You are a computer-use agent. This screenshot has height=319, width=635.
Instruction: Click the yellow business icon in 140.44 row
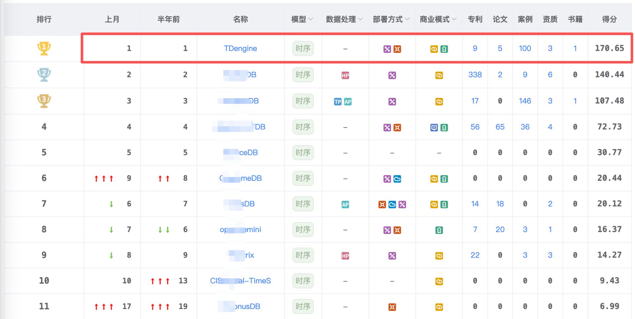point(439,75)
